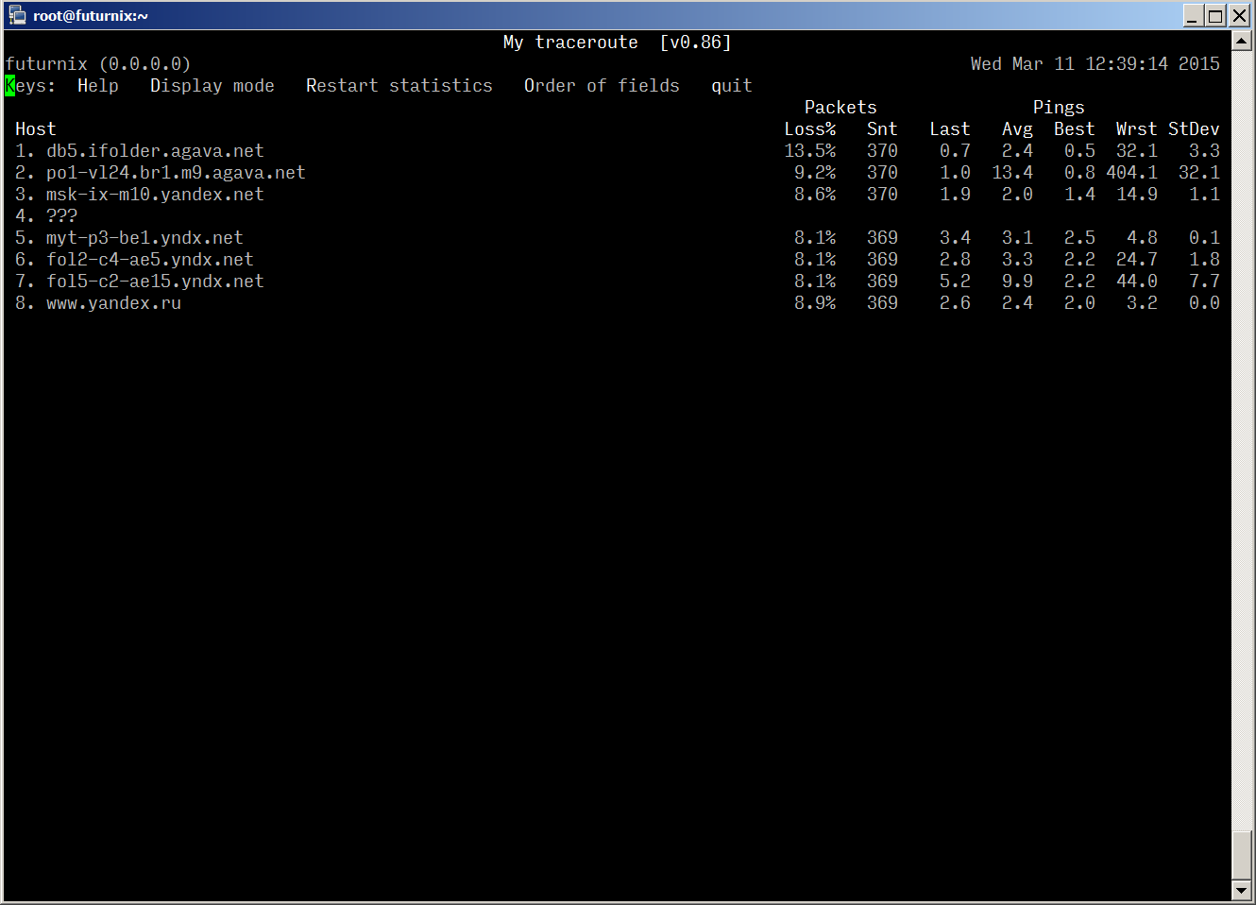Click hop 6 fol2-c4-ae5.yndx.net
The height and width of the screenshot is (905, 1256).
(x=150, y=260)
